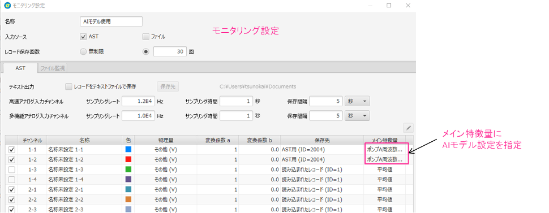The width and height of the screenshot is (549, 213).
Task: Select name cell 名称未設定 1-3
Action: [x=84, y=169]
